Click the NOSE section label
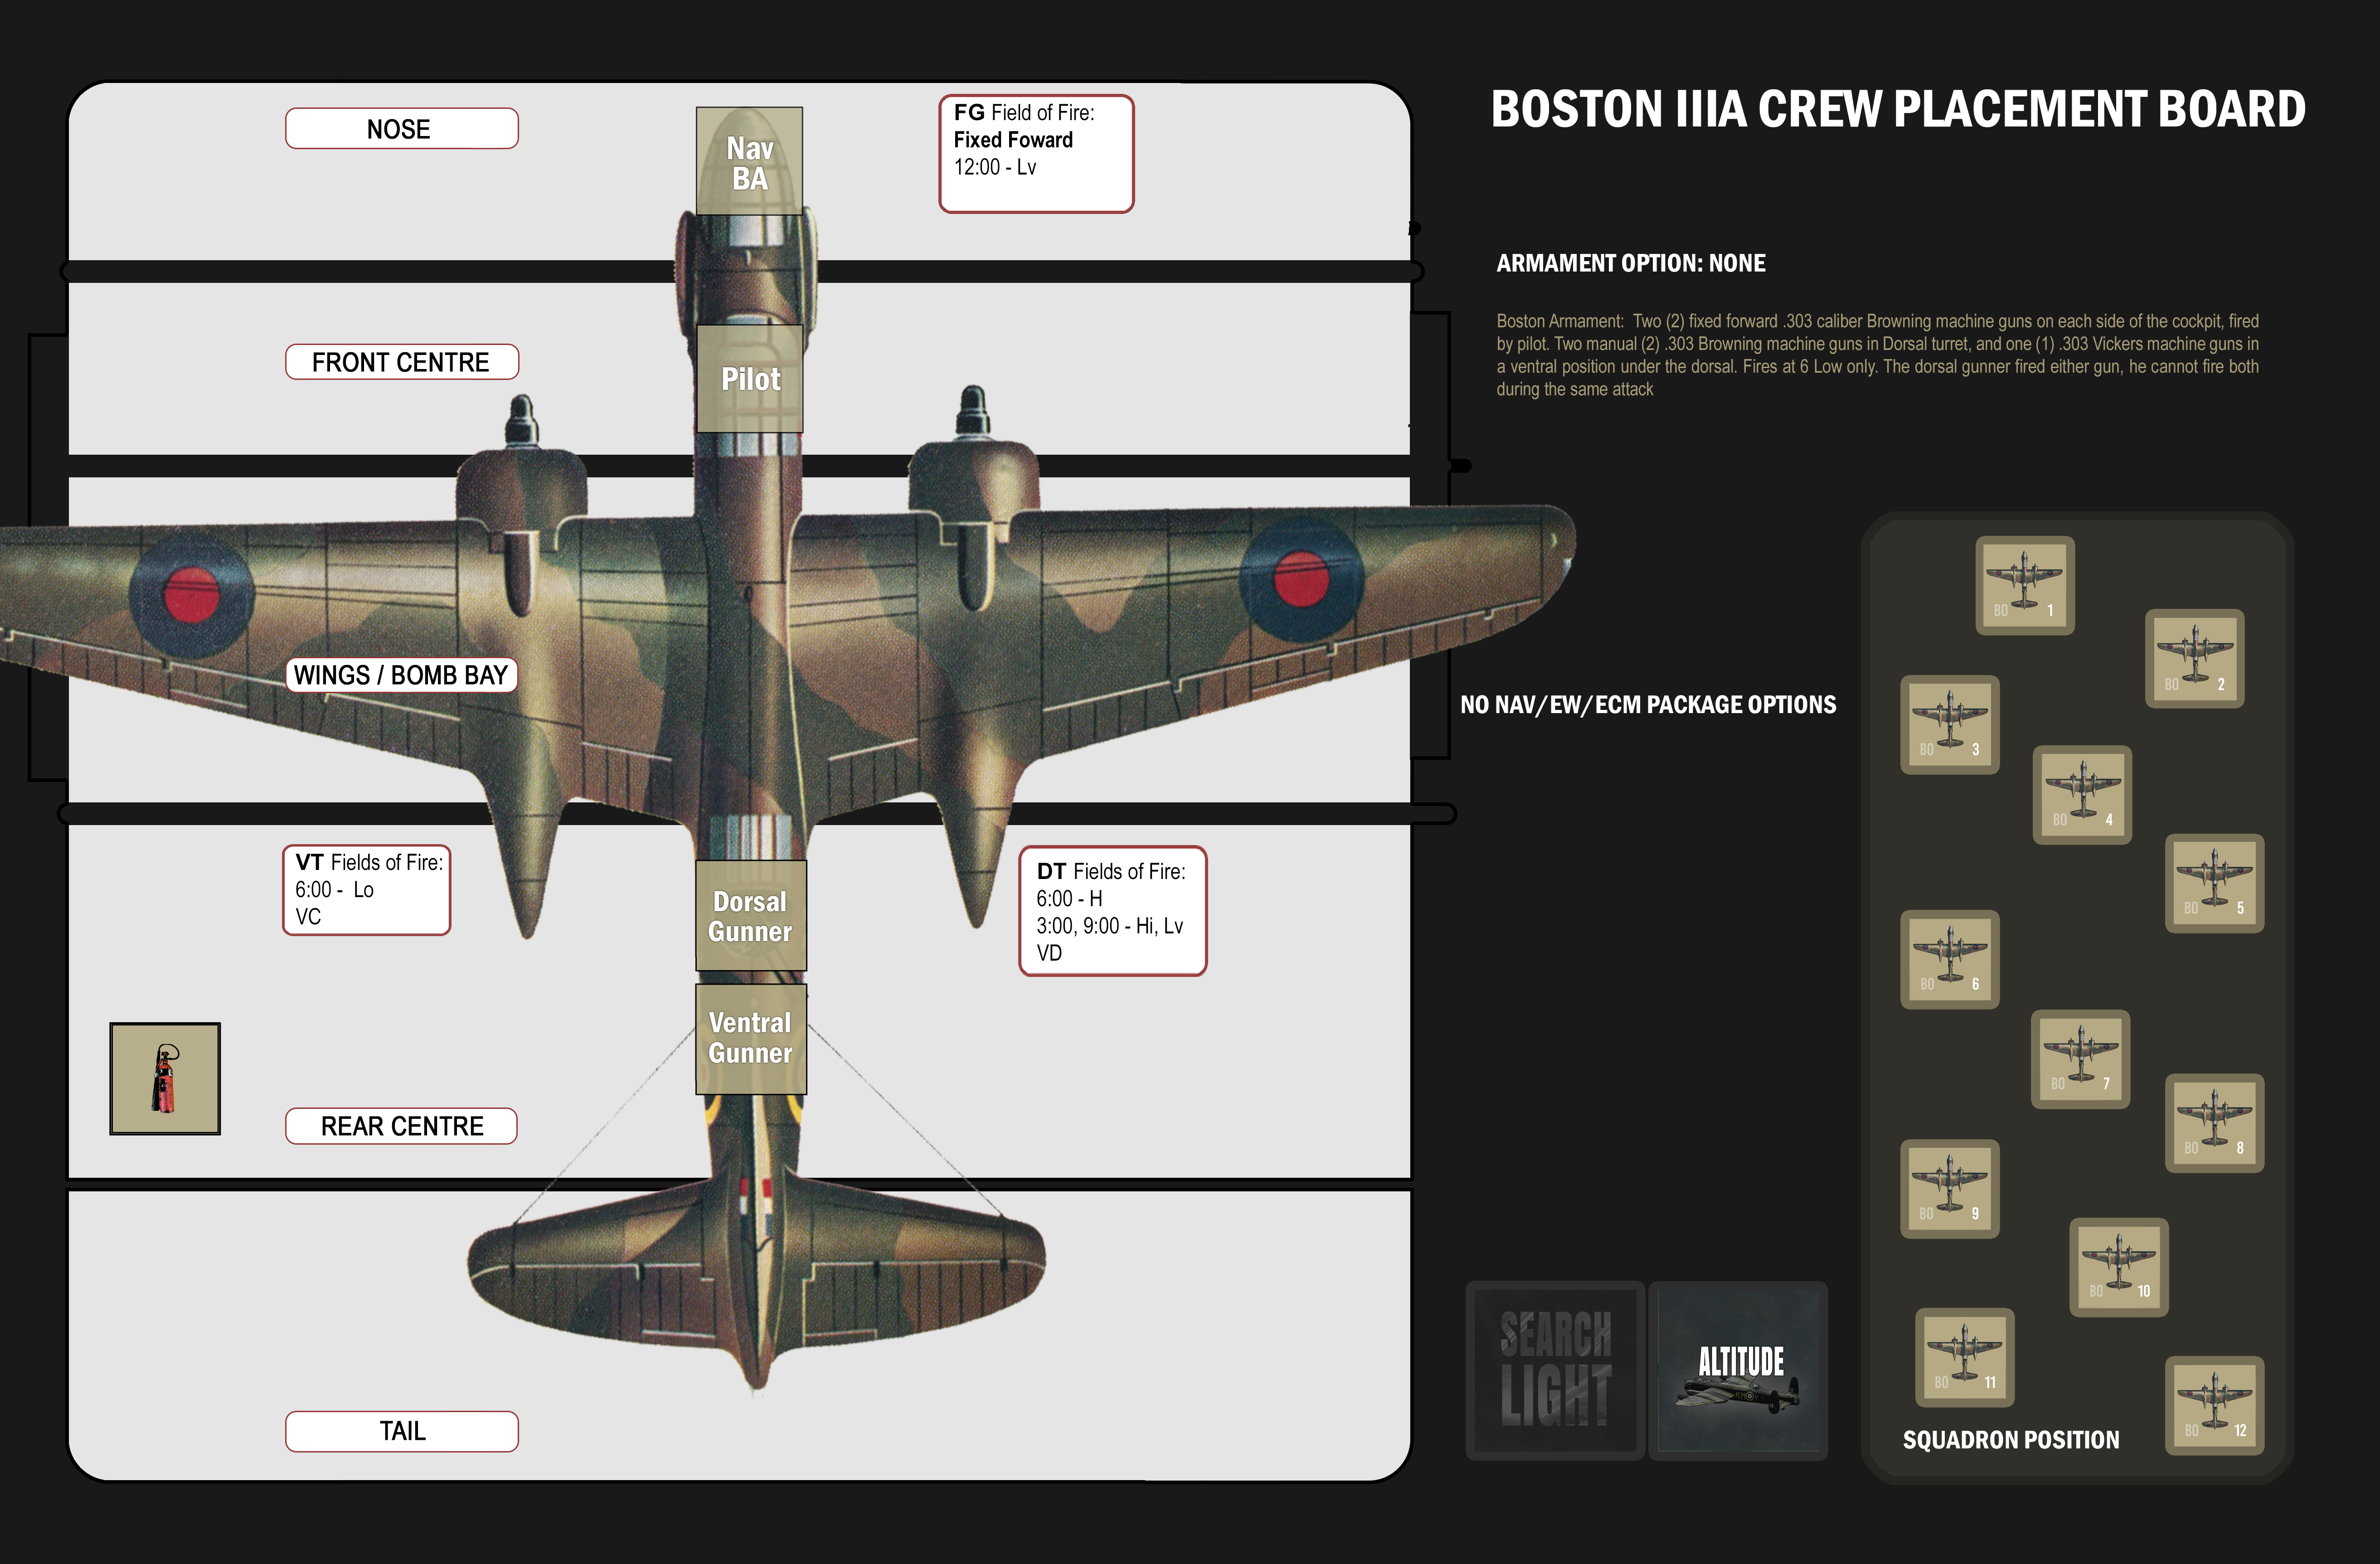The image size is (2380, 1564). tap(401, 129)
